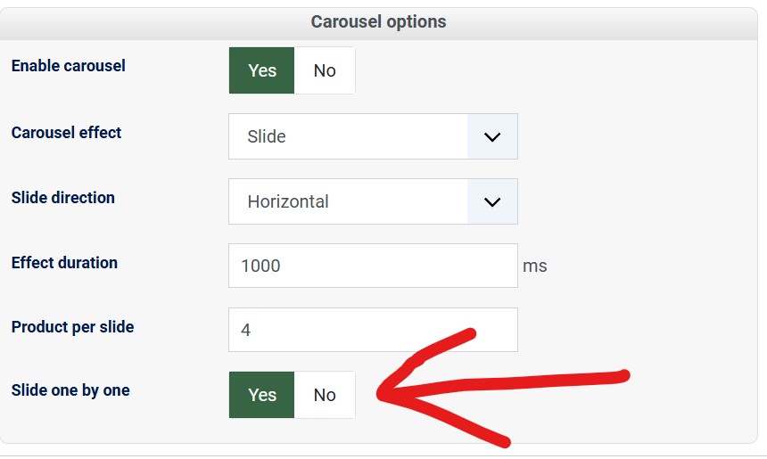The height and width of the screenshot is (459, 767).
Task: Open the Carousel effect dropdown showing Slide
Action: click(348, 136)
